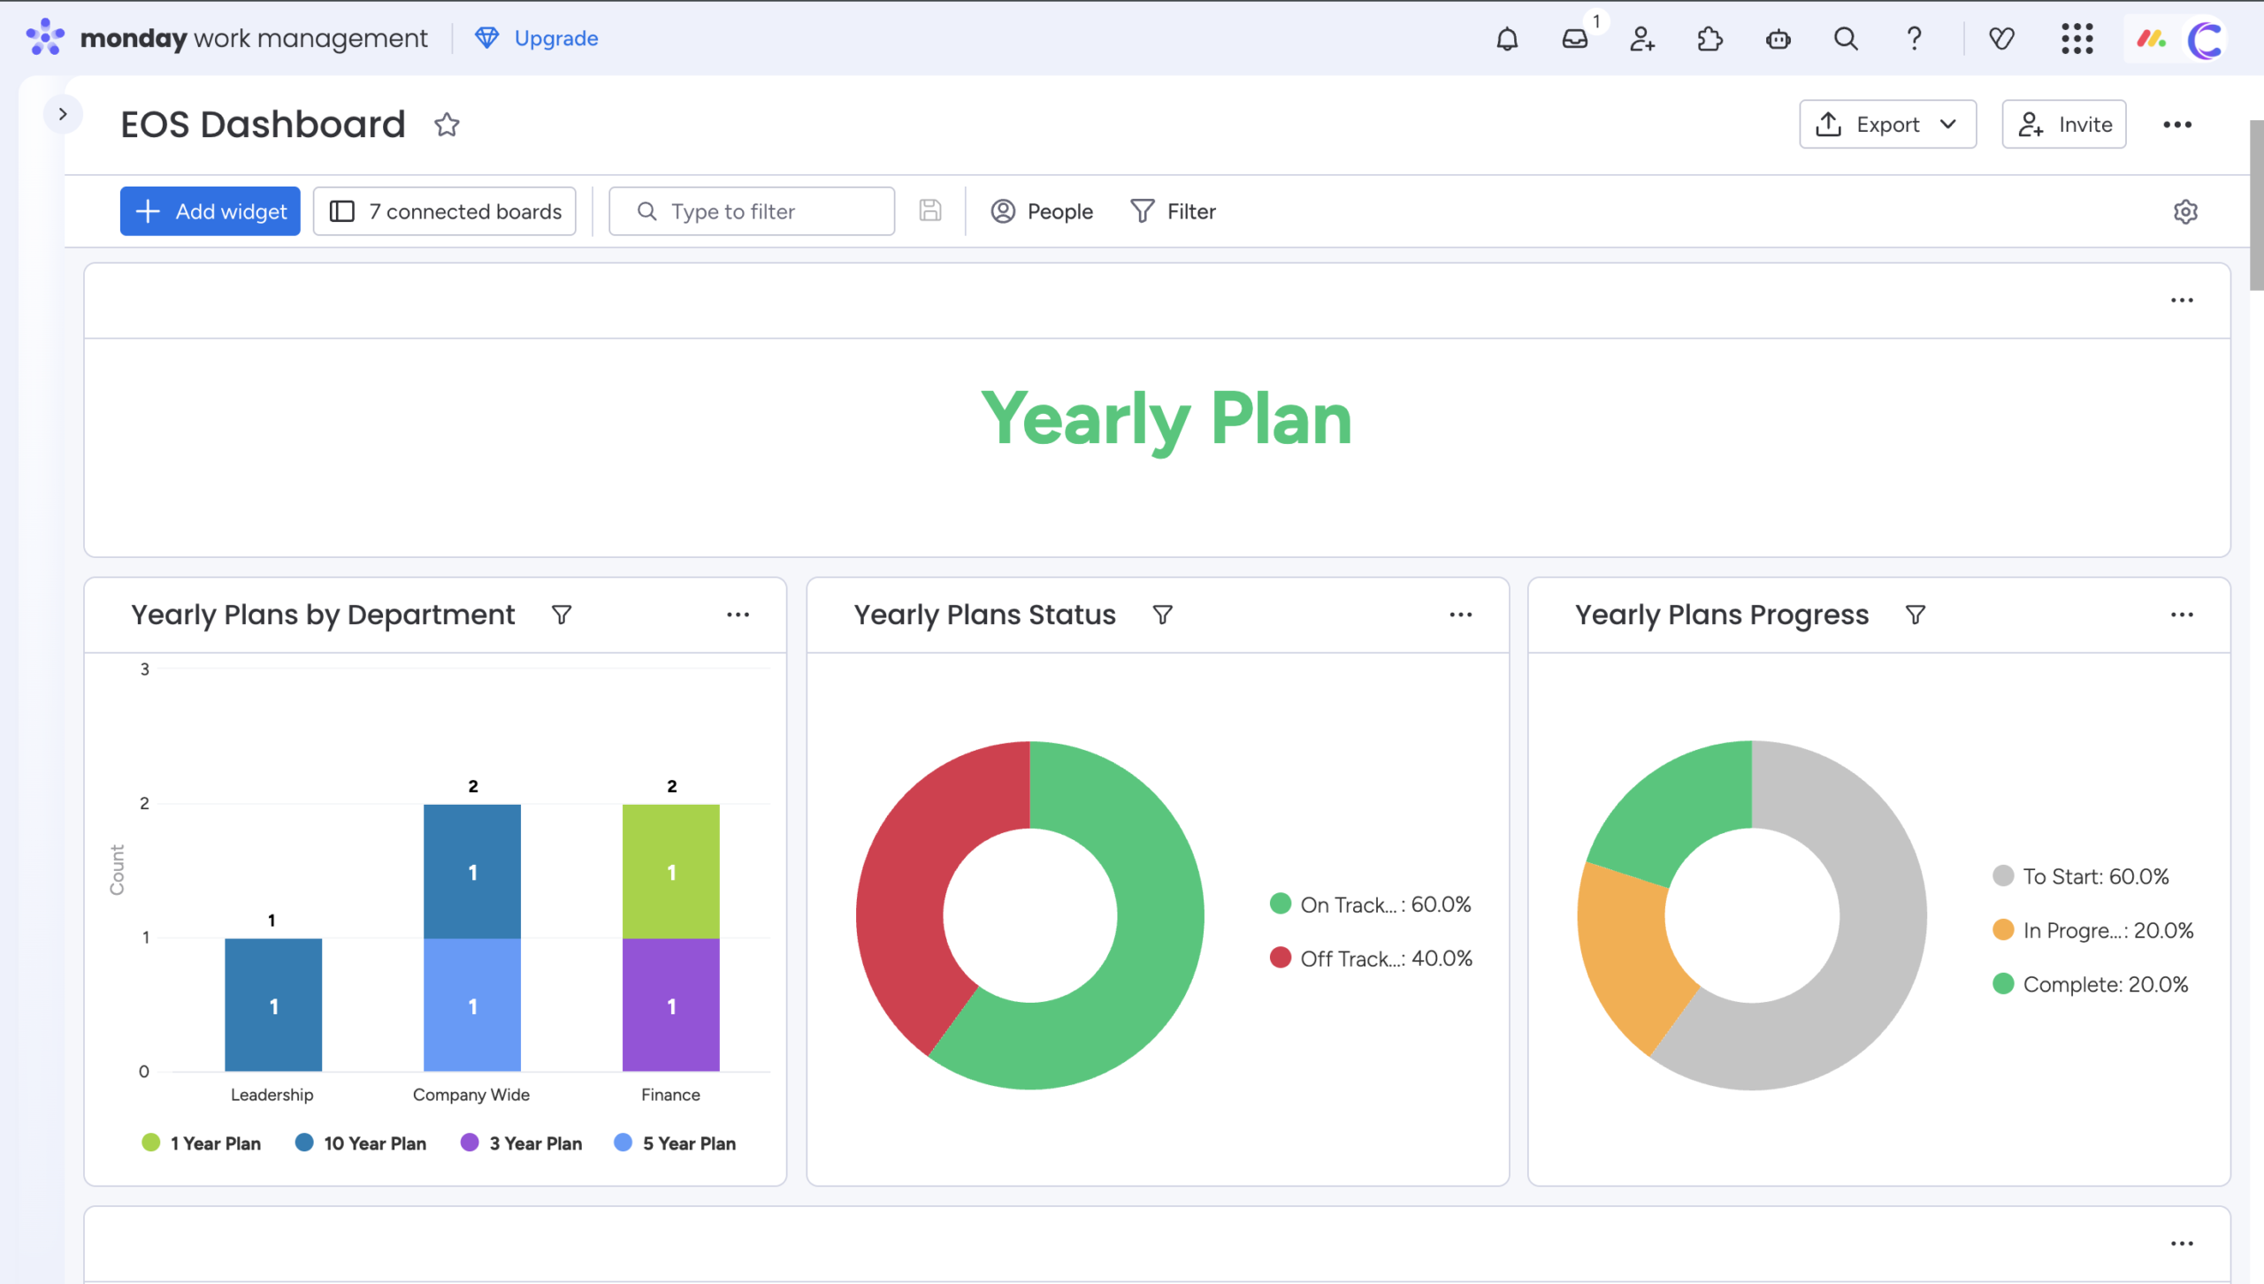
Task: Toggle Off Track legend entry
Action: (1371, 959)
